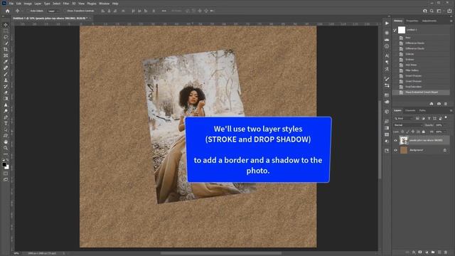This screenshot has width=455, height=256.
Task: Click the background color swatch in Tools panel
Action: point(7,167)
